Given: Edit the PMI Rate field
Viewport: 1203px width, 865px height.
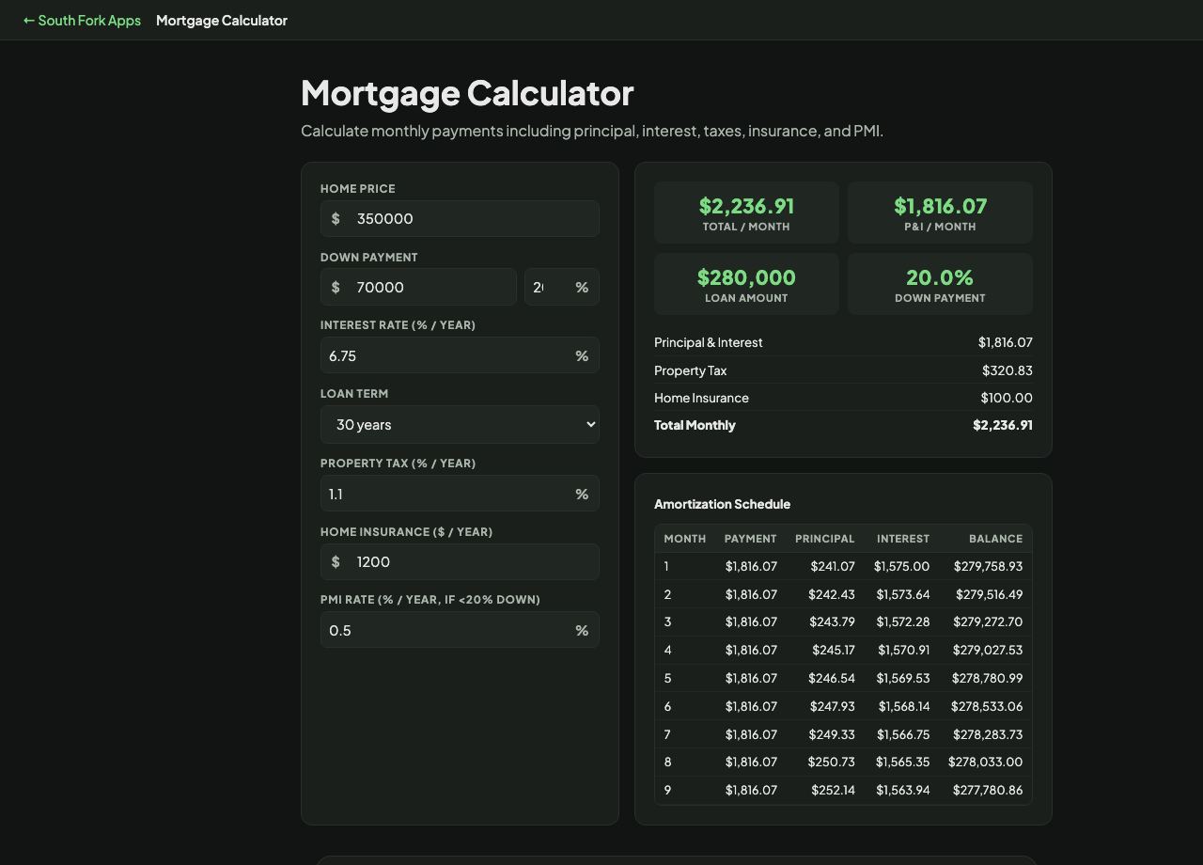Looking at the screenshot, I should point(460,630).
